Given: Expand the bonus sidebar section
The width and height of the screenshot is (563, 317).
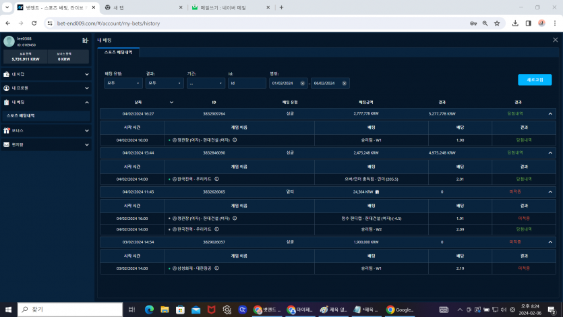Looking at the screenshot, I should pos(87,131).
